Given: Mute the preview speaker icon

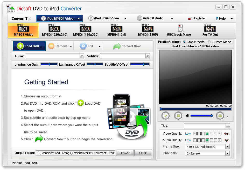Looking at the screenshot, I should pyautogui.click(x=187, y=116).
